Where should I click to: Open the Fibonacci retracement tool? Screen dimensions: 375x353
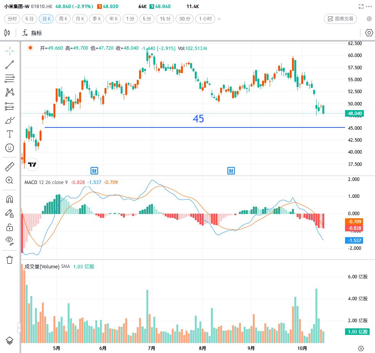pyautogui.click(x=10, y=79)
